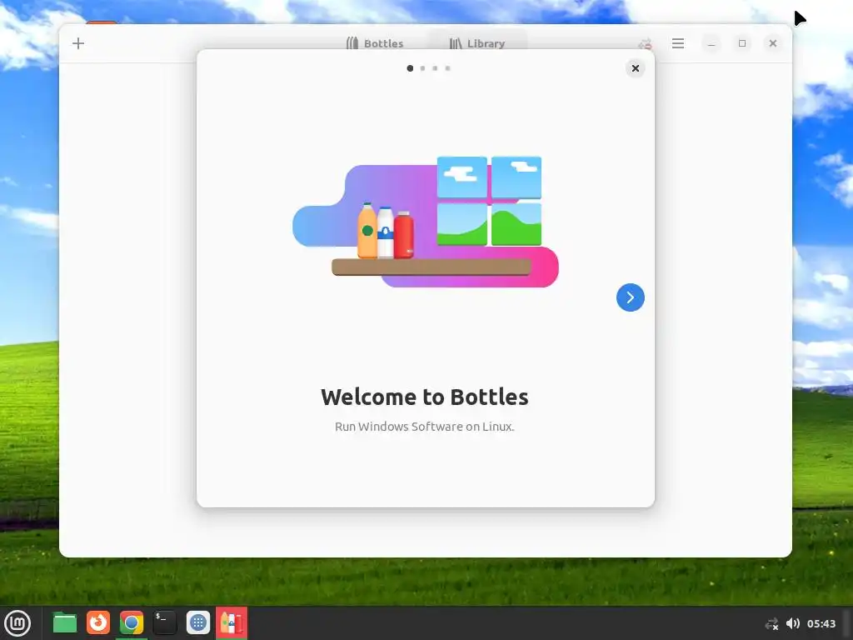The width and height of the screenshot is (853, 640).
Task: Click the 'Welcome to Bottles' heading
Action: point(424,397)
